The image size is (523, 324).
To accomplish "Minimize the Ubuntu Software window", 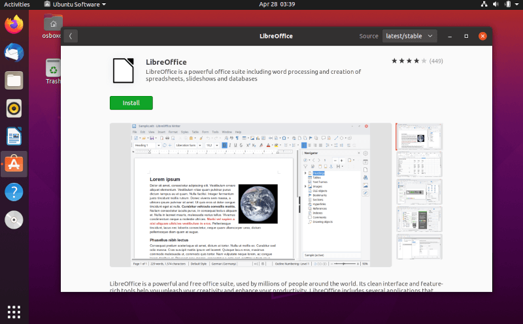I will (x=450, y=36).
